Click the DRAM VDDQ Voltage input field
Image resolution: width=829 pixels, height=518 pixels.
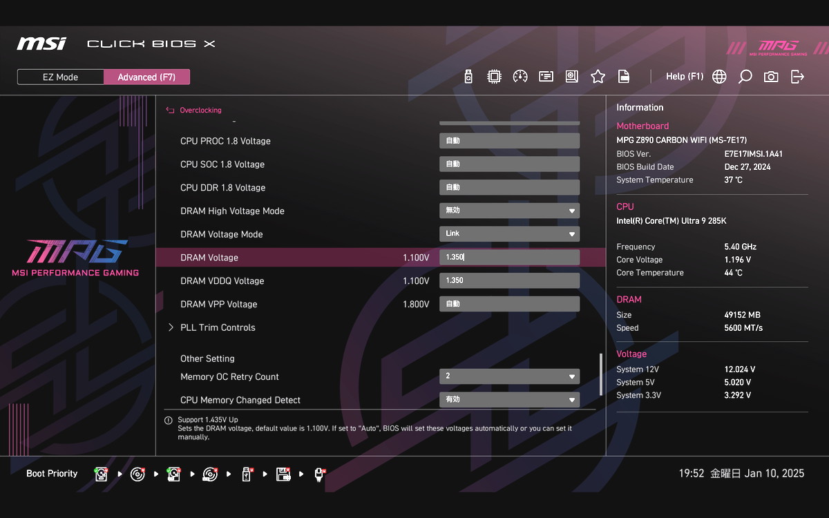[x=510, y=280]
